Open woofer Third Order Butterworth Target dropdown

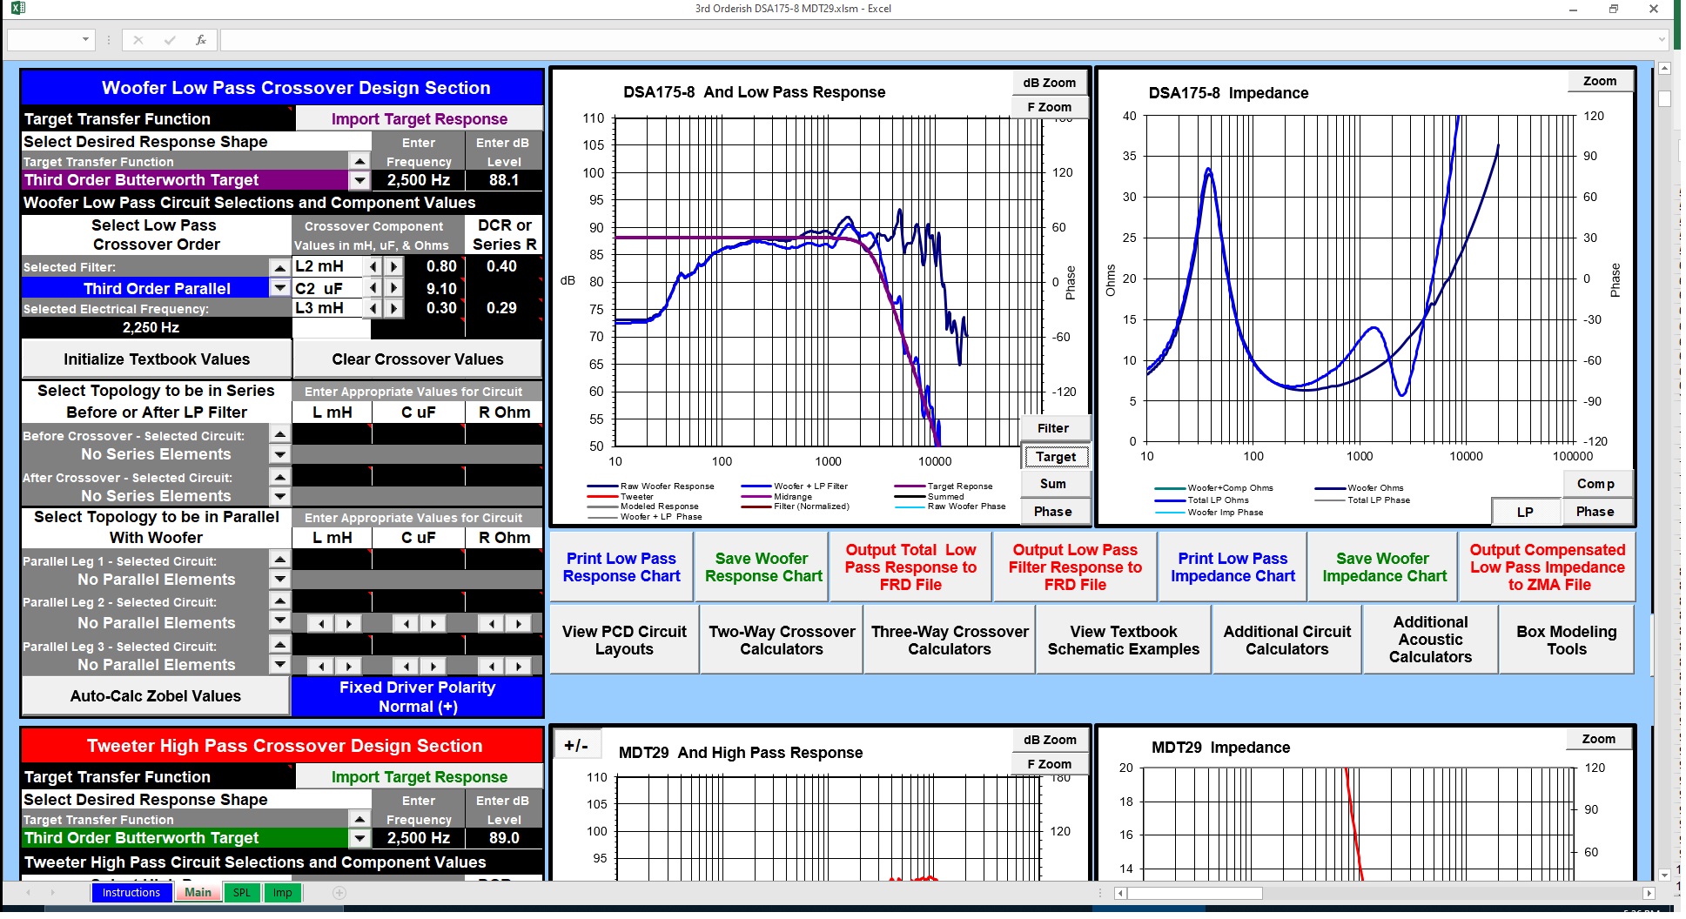[x=359, y=180]
